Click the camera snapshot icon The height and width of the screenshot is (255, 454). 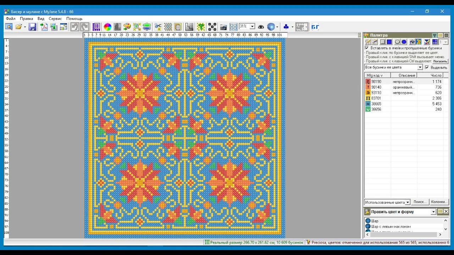click(x=223, y=27)
